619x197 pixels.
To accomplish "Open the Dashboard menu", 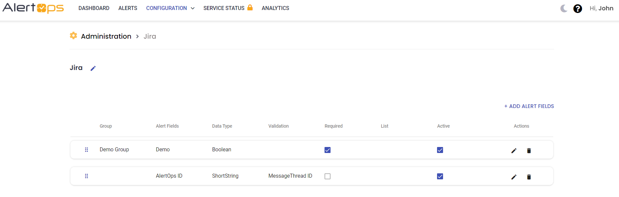I will point(94,8).
